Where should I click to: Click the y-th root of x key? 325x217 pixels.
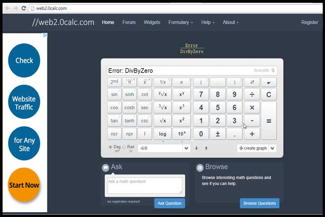coord(162,95)
